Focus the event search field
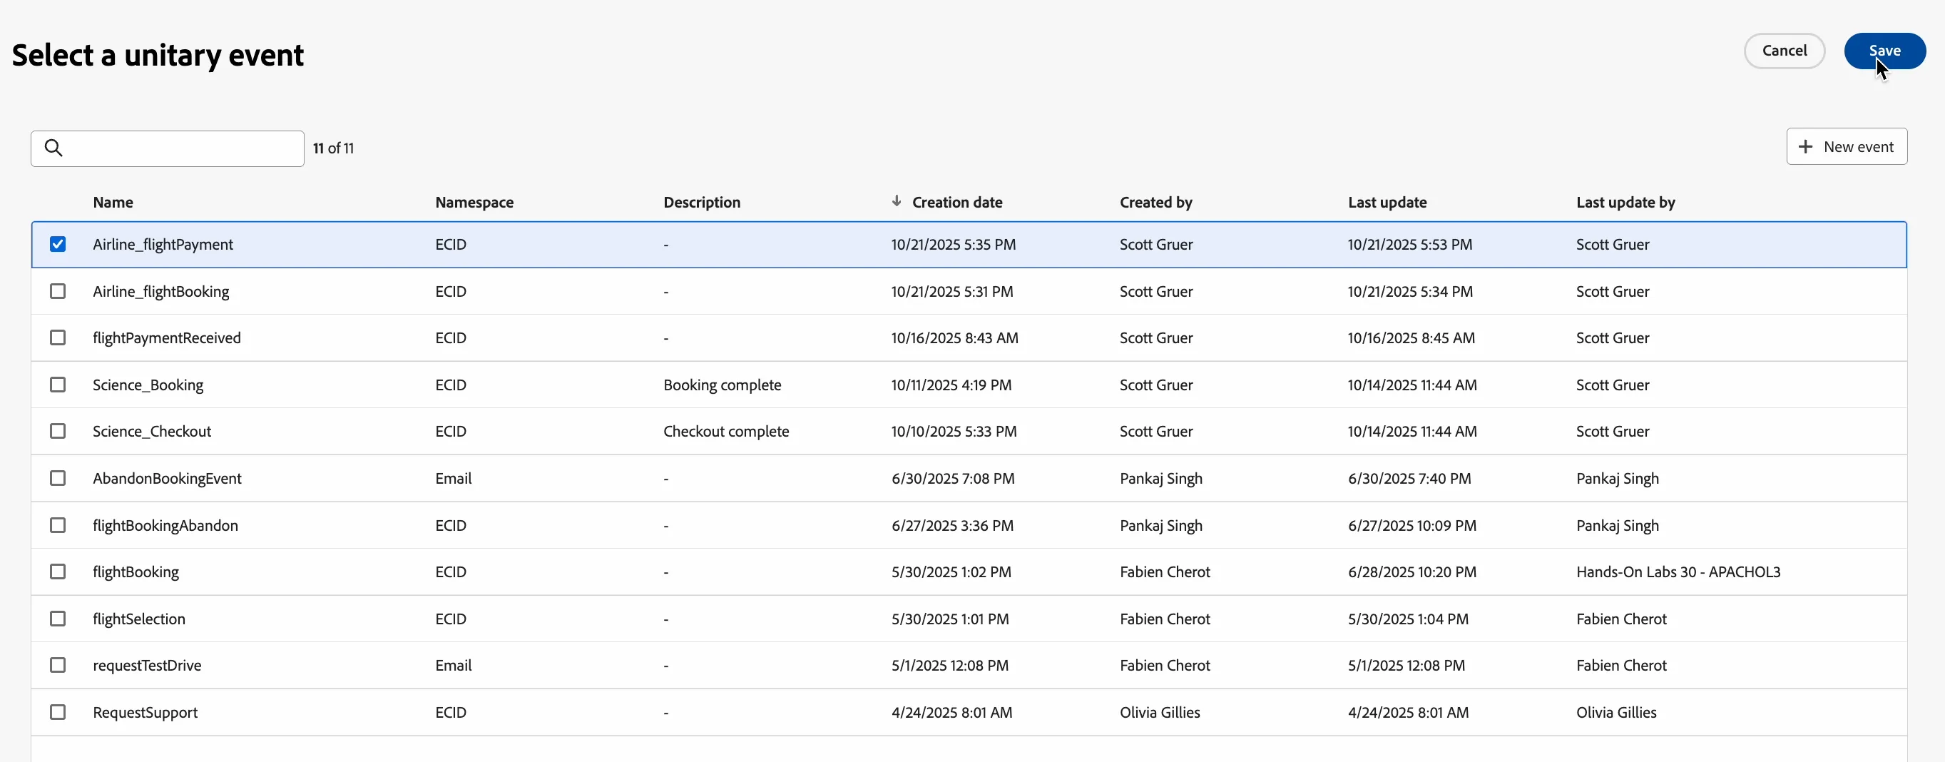The image size is (1945, 762). pyautogui.click(x=168, y=148)
